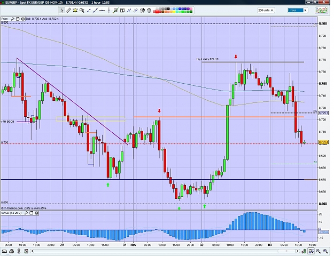Click the envelope mail icon
This screenshot has height=256, width=334.
click(4, 251)
